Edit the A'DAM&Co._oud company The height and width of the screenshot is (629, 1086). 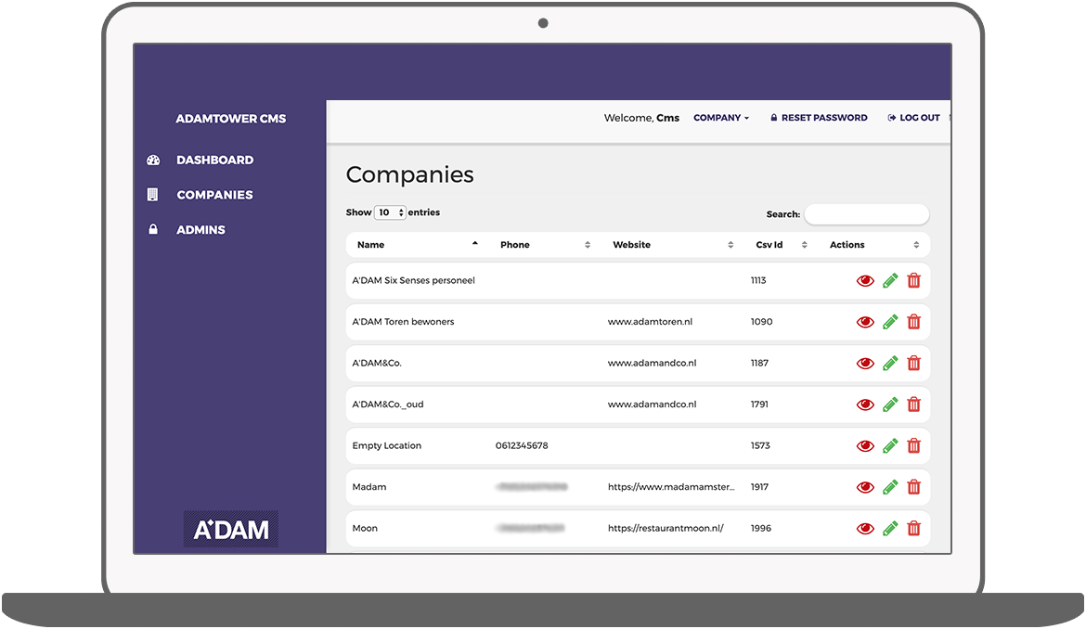(x=891, y=404)
